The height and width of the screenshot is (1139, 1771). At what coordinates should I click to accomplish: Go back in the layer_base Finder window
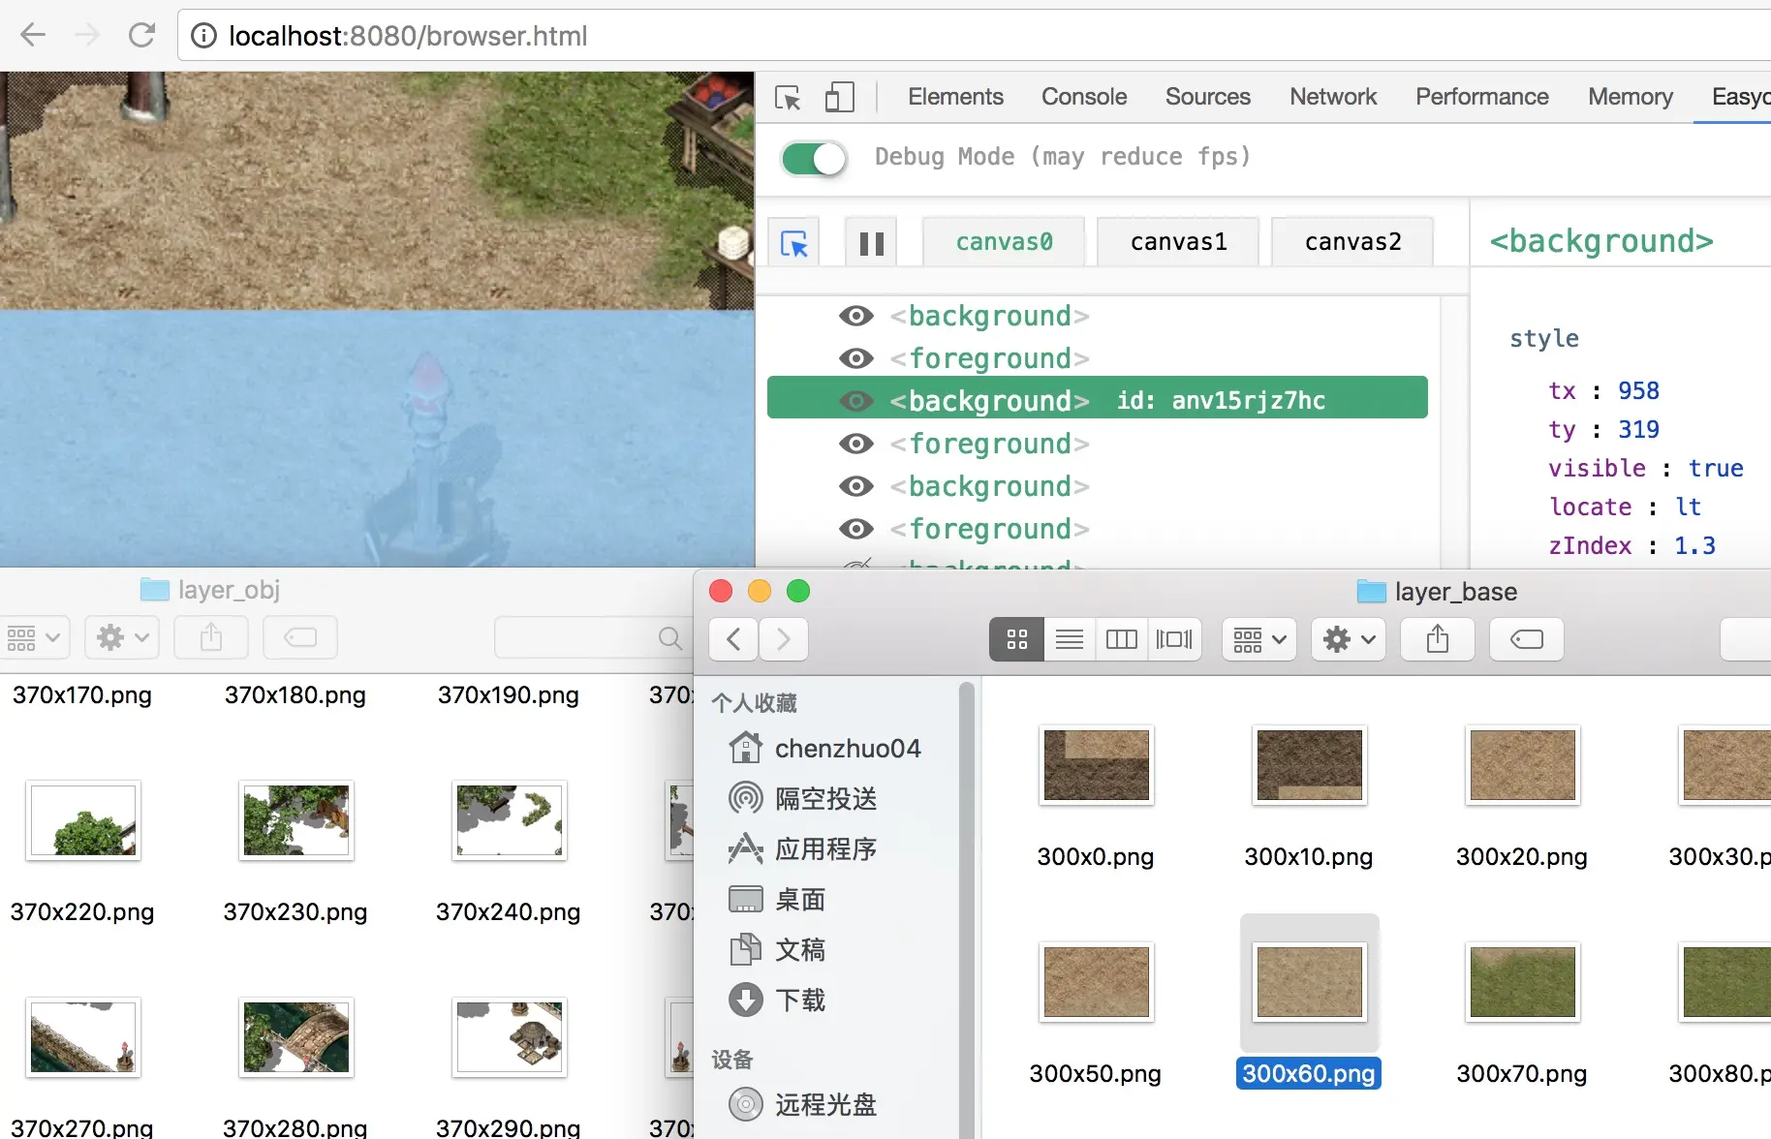pyautogui.click(x=734, y=639)
